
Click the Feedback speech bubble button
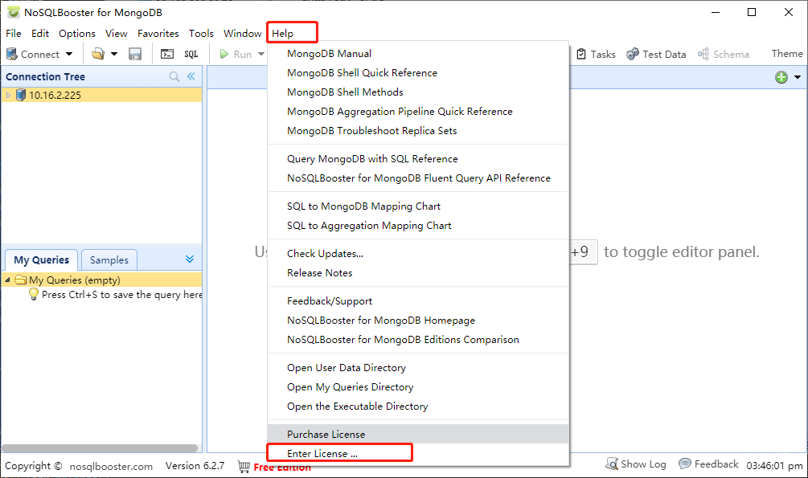coord(708,464)
